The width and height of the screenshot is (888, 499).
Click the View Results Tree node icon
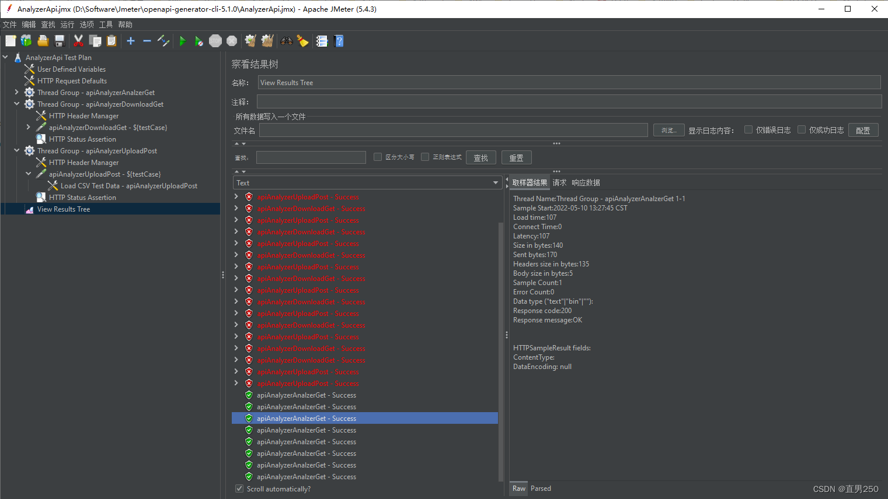coord(29,209)
